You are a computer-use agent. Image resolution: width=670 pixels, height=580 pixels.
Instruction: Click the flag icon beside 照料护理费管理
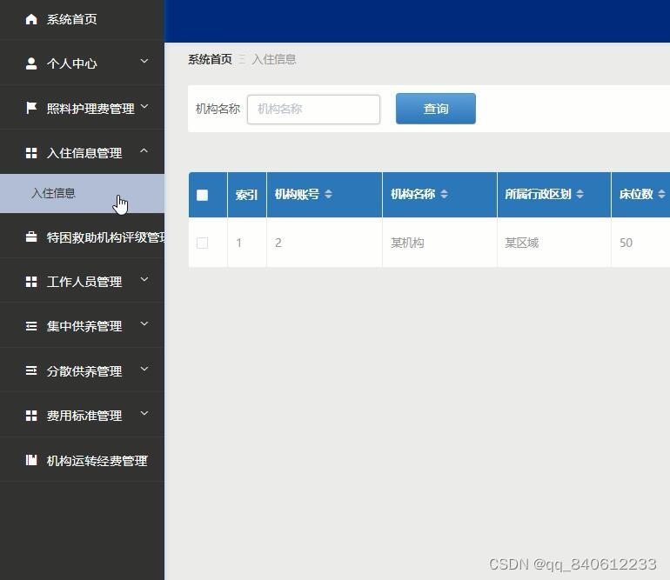click(31, 108)
